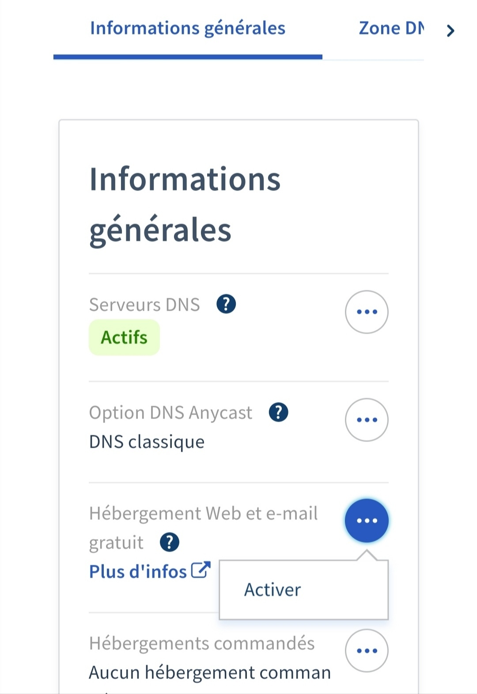
Task: Click the Option DNS Anycast label
Action: [170, 412]
